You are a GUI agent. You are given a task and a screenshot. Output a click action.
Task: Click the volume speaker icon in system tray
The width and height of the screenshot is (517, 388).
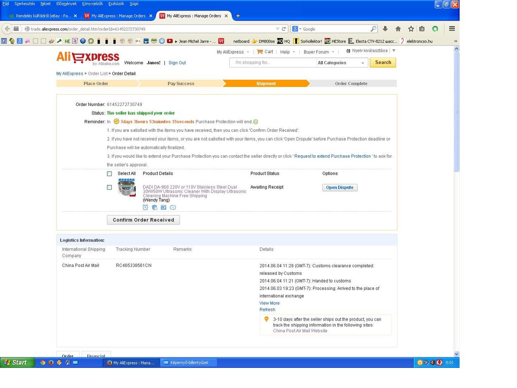click(433, 363)
